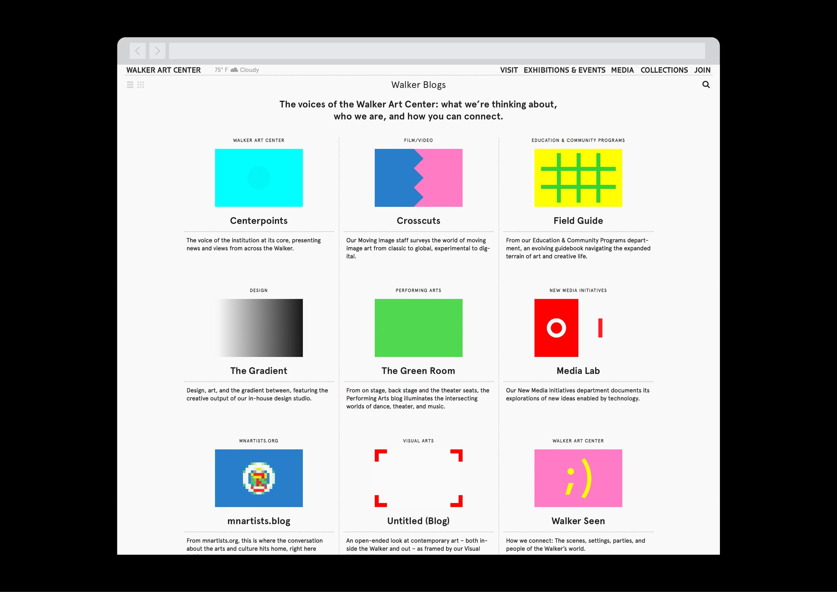Click the JOIN navigation link
The height and width of the screenshot is (592, 837).
point(702,70)
